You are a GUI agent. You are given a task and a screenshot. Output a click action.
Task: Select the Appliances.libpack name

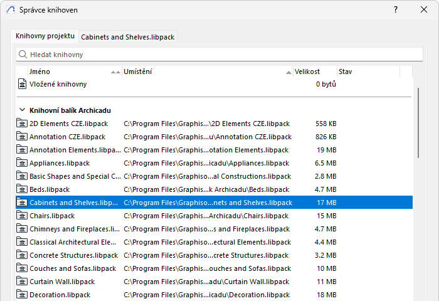pos(60,163)
